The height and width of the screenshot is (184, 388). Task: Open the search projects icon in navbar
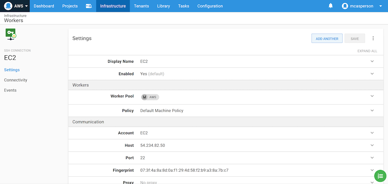[x=89, y=6]
